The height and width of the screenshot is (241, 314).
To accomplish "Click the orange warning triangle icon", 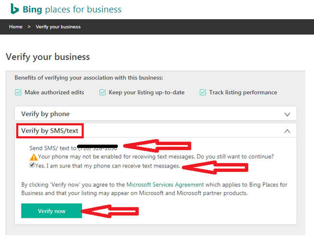I will click(x=34, y=157).
